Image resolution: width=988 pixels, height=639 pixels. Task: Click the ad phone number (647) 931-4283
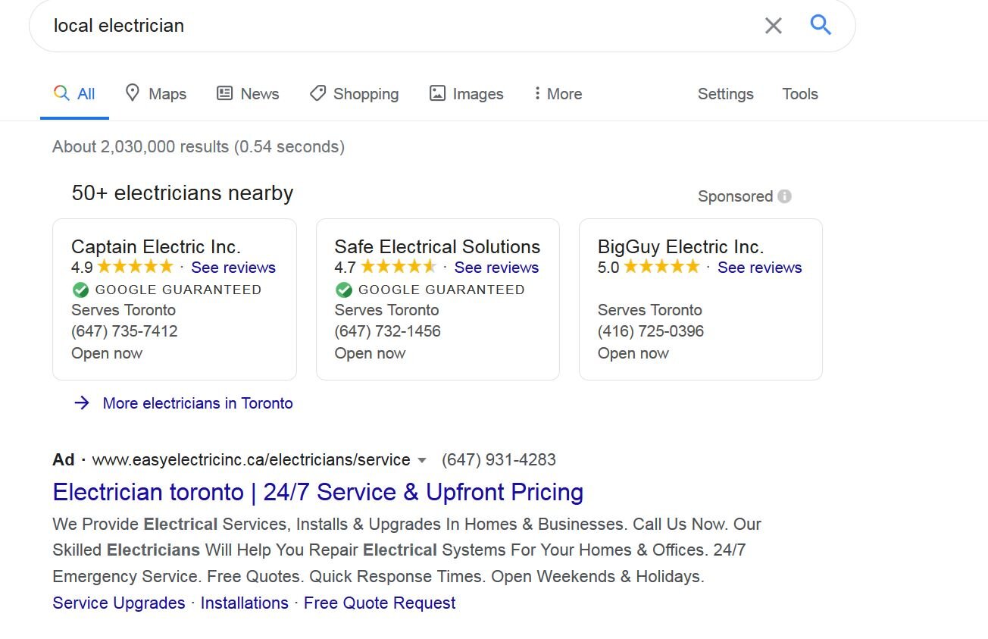[499, 460]
